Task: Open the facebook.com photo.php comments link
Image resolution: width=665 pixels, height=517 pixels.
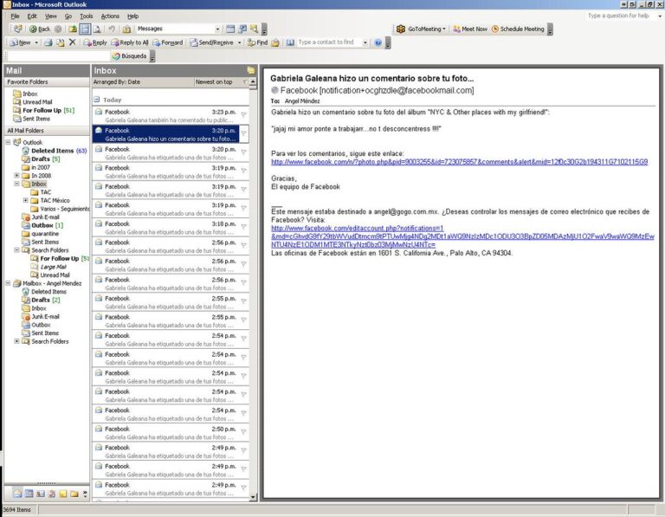Action: (x=459, y=162)
